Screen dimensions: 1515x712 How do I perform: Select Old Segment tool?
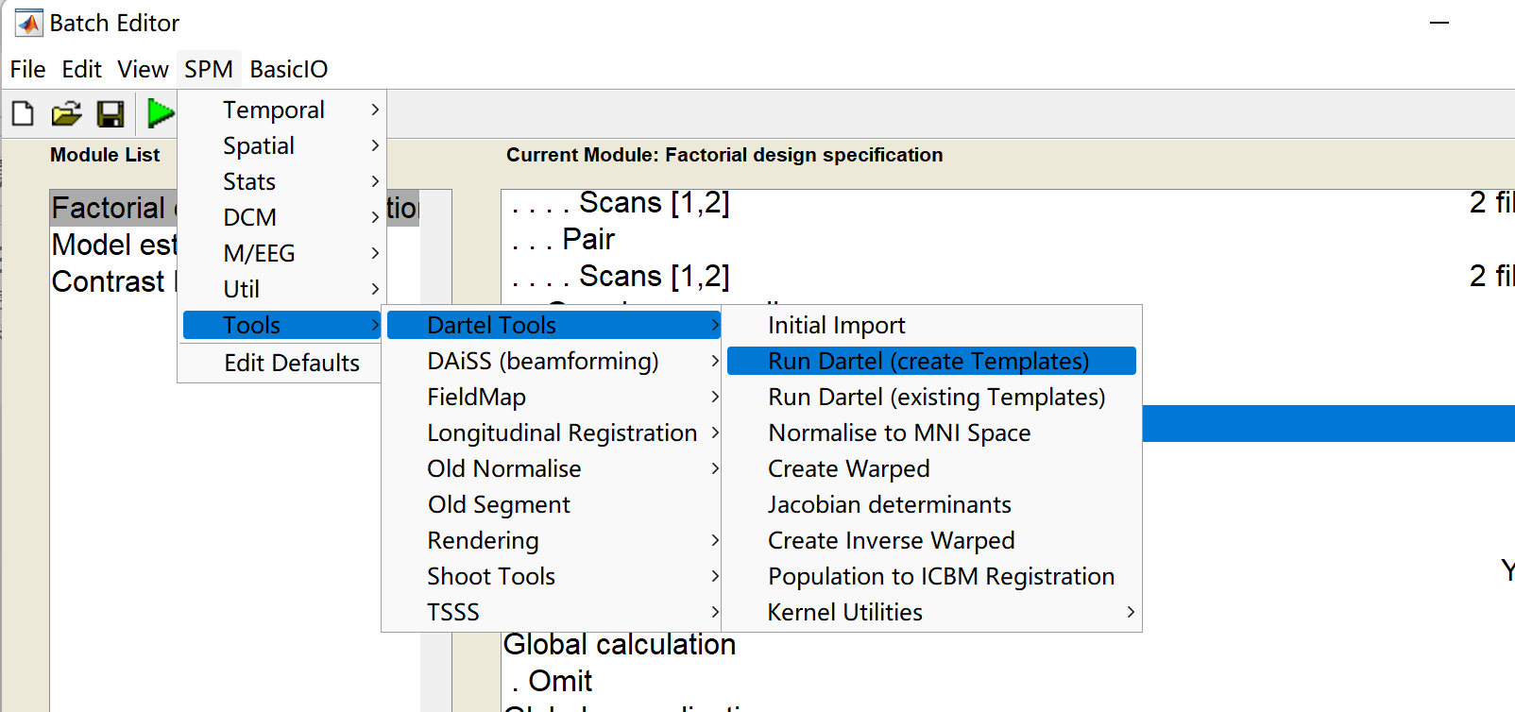click(x=553, y=504)
